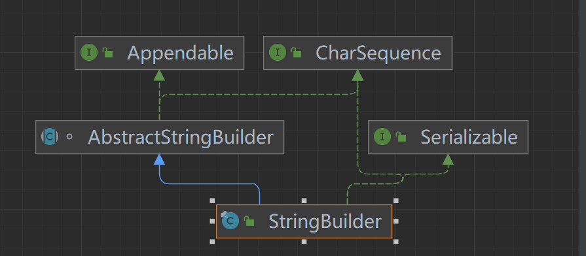Select the AbstractStringBuilder class node label
Viewport: 586px width, 256px height.
pyautogui.click(x=181, y=137)
